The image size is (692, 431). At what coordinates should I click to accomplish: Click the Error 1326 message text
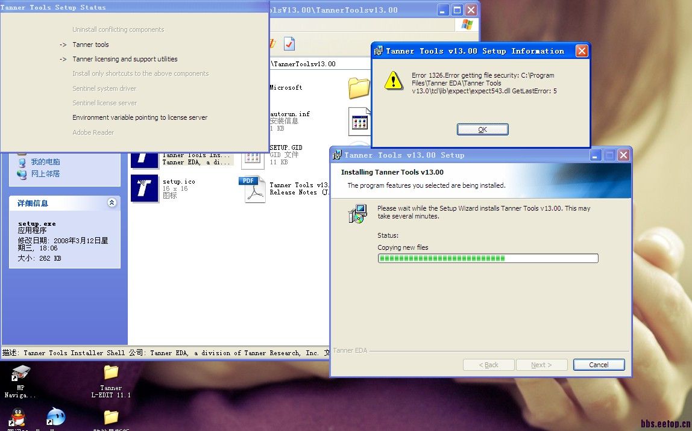[x=484, y=83]
